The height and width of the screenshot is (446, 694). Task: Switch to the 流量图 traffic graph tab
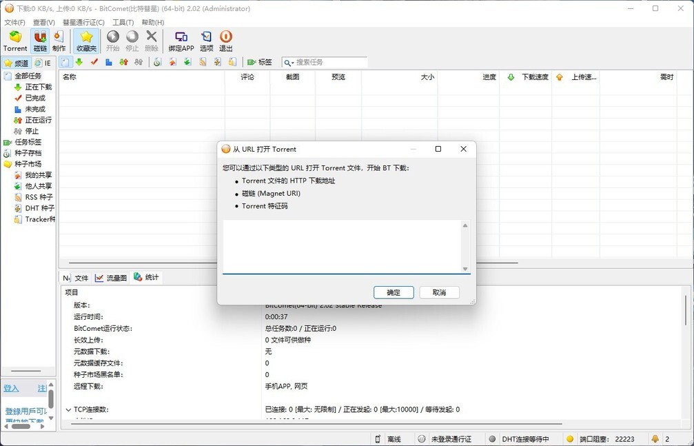[111, 278]
